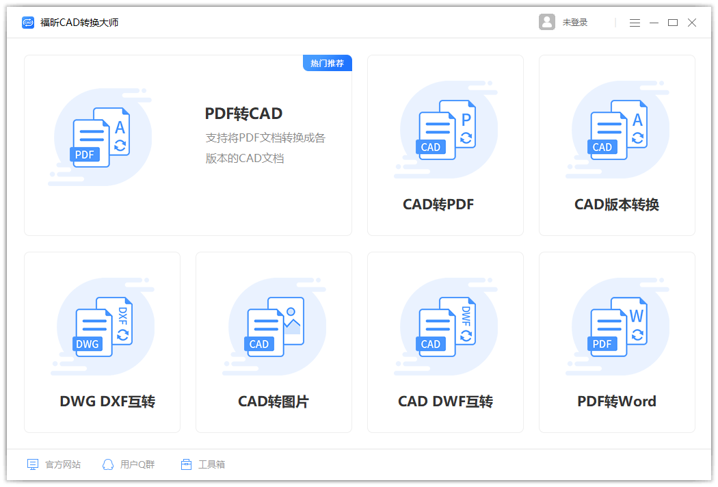The width and height of the screenshot is (718, 487).
Task: Click the PDF转Word card
Action: (x=617, y=342)
